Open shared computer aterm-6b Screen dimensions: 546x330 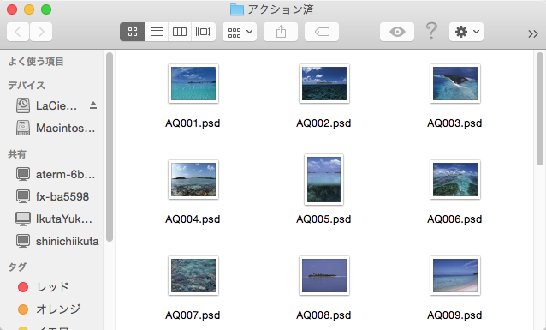56,174
